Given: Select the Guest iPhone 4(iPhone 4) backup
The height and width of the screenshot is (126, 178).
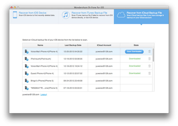Looking at the screenshot, I should tap(42, 74).
